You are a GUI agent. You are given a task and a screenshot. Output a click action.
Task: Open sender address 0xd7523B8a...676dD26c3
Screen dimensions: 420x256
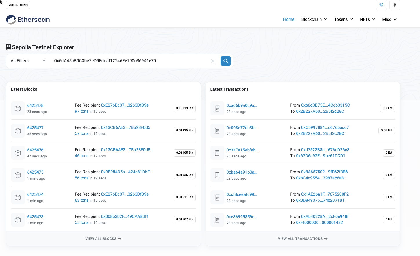point(325,150)
